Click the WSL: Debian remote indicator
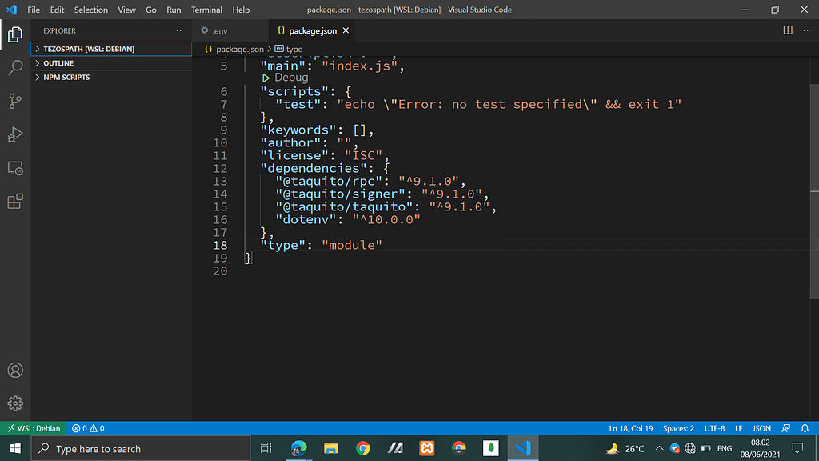Screen dimensions: 819x461 pos(34,428)
